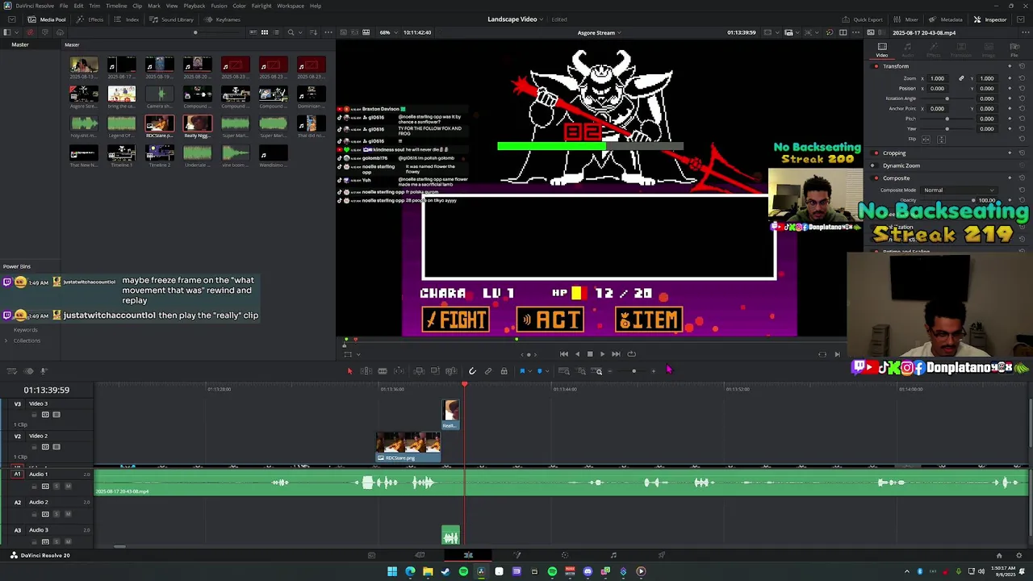Screen dimensions: 1033x581
Task: Open the Trim menu
Action: (x=94, y=6)
